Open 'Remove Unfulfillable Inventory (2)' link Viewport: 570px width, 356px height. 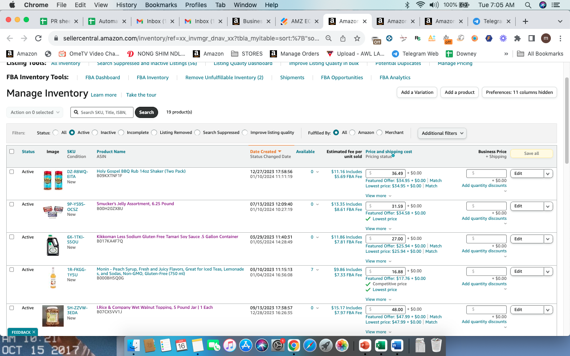click(x=224, y=77)
